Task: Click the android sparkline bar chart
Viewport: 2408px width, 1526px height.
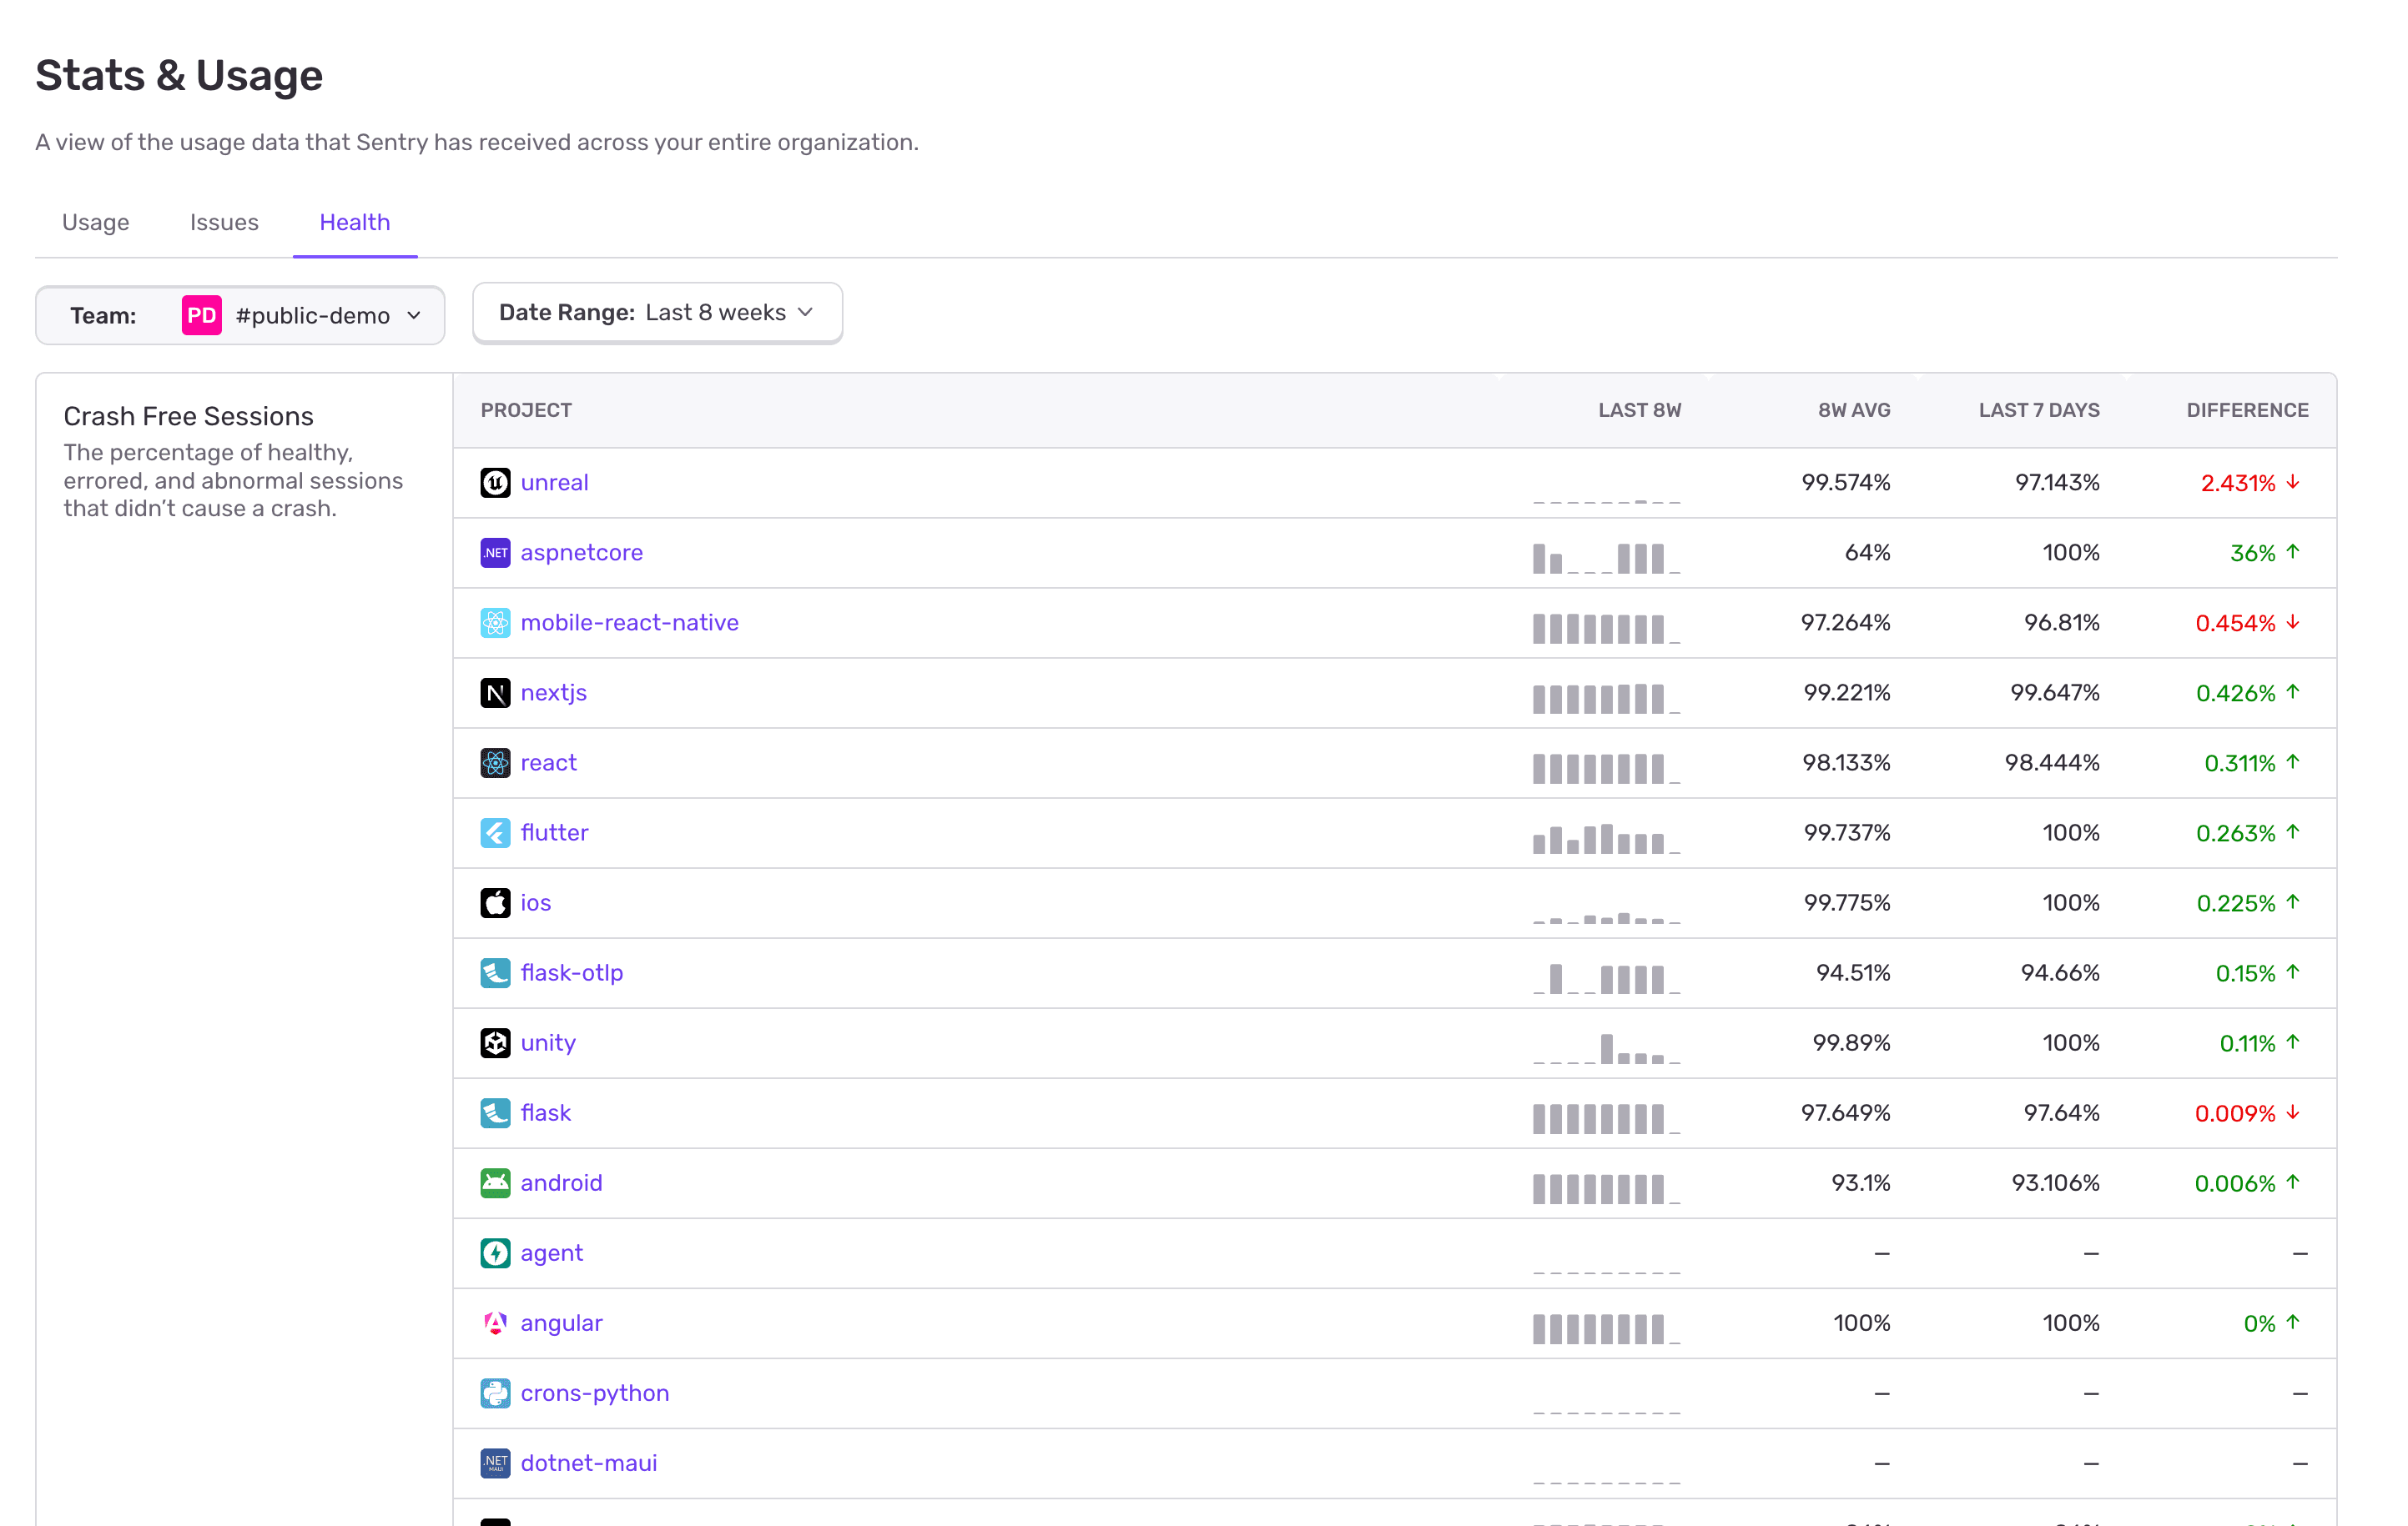Action: [1604, 1188]
